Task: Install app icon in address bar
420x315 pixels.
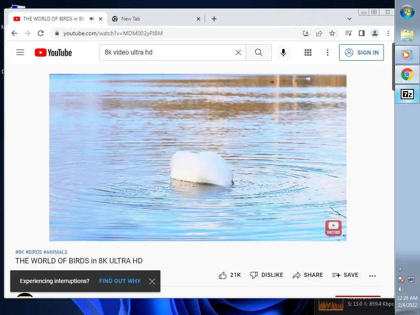Action: tap(306, 33)
